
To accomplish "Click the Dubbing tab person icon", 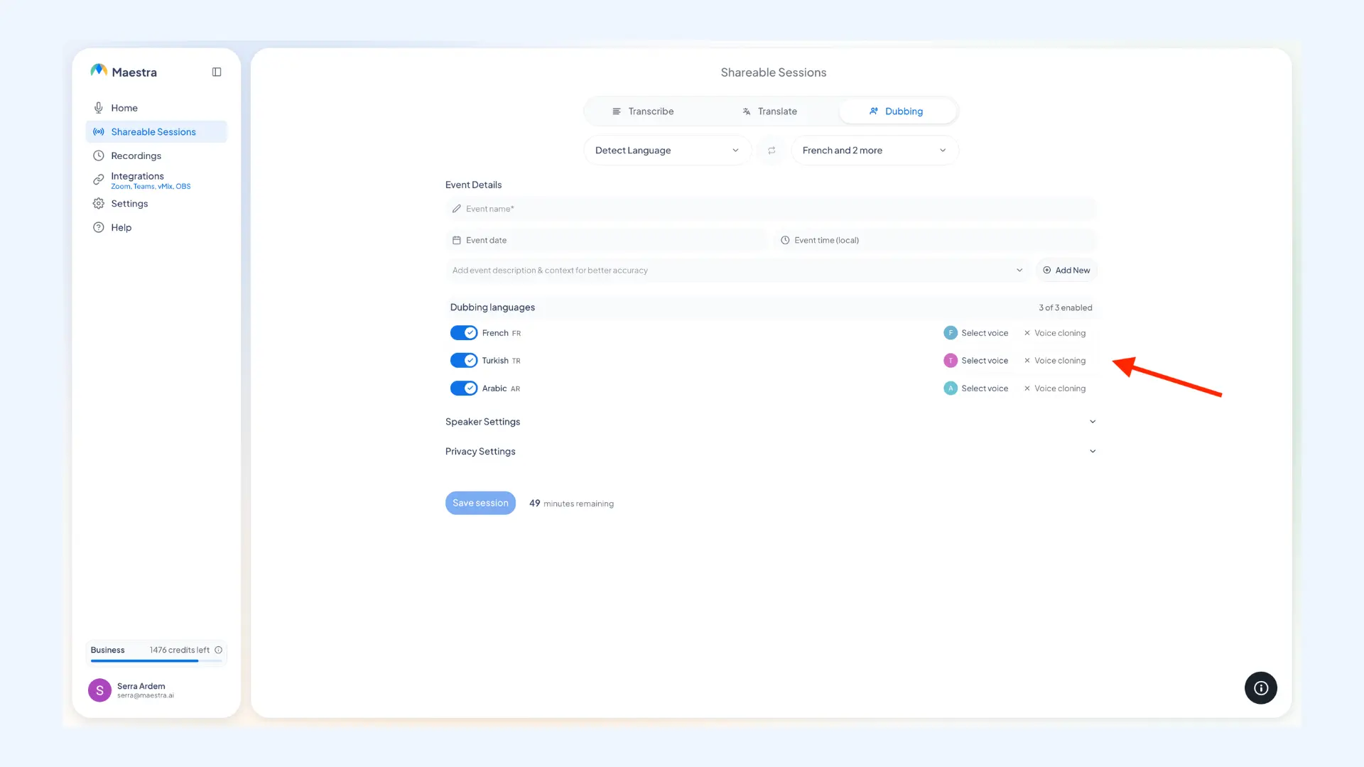I will [874, 111].
